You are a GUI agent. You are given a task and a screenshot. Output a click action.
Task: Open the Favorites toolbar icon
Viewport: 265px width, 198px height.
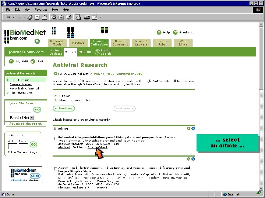(x=61, y=17)
